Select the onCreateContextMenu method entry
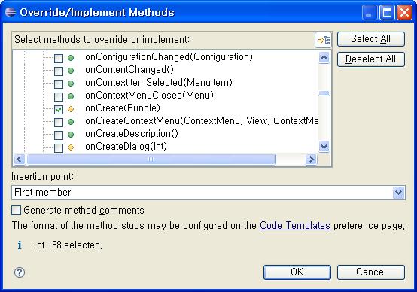417x292 pixels. click(x=201, y=121)
